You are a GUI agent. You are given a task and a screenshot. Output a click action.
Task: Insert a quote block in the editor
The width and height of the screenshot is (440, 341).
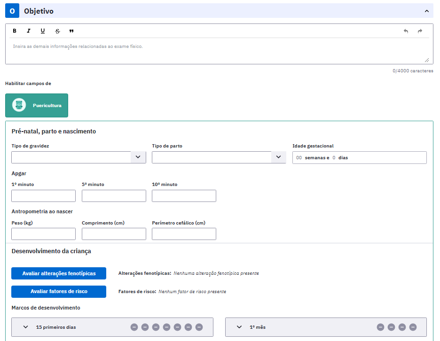coord(71,31)
